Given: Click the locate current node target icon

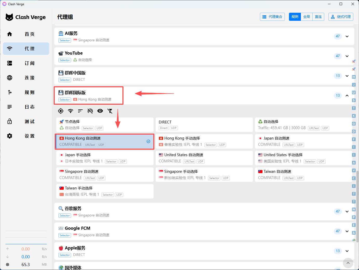Looking at the screenshot, I should (x=61, y=111).
